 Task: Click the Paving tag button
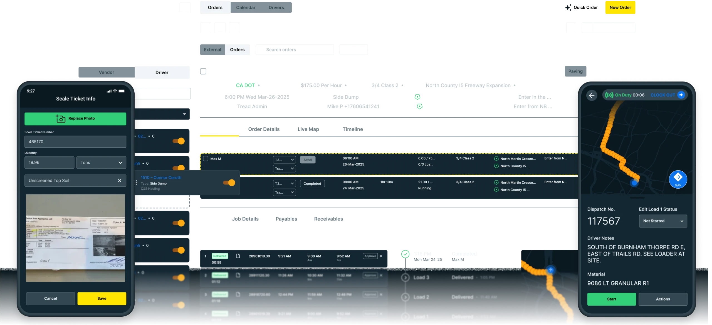[575, 71]
